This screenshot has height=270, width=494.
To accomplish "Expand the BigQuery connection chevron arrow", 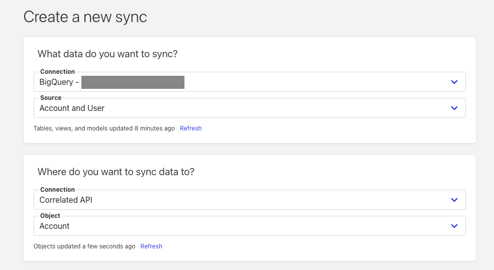I will [x=454, y=82].
